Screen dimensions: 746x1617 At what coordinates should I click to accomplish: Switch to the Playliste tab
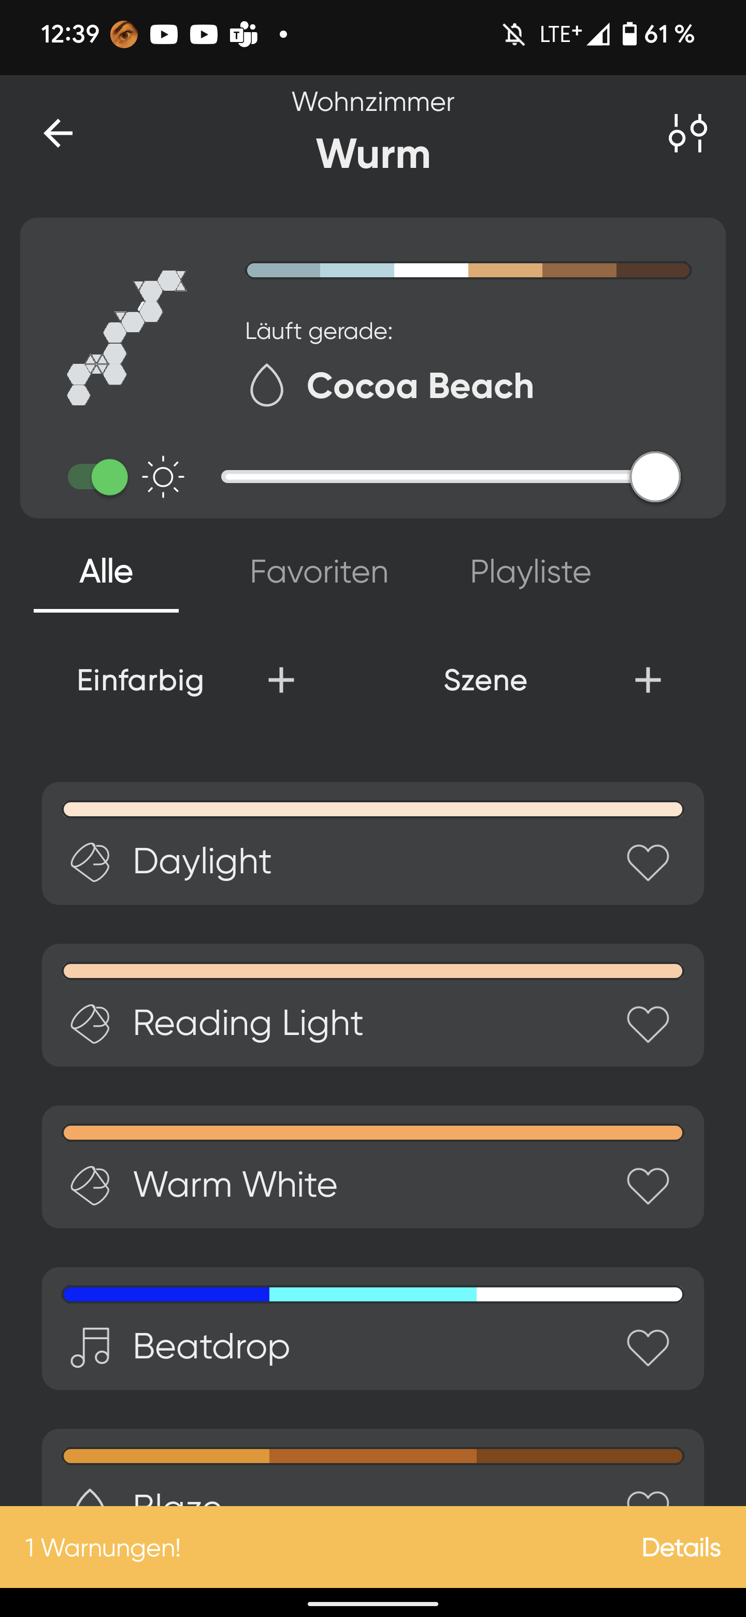530,572
